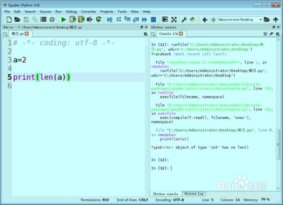Browse editor tabs button
283x205 pixels.
5,34
